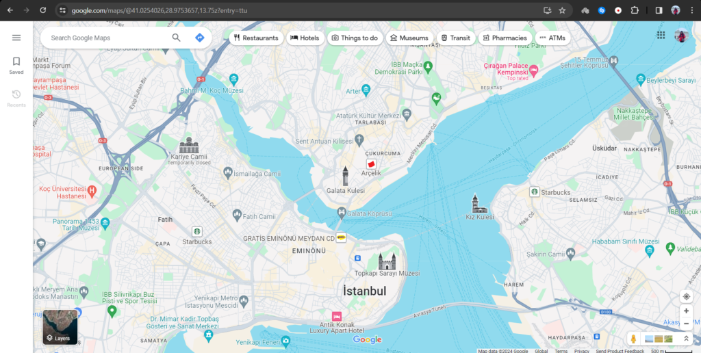
Task: Click the Topkapı Sarayı Müzesi gate icon
Action: [387, 261]
